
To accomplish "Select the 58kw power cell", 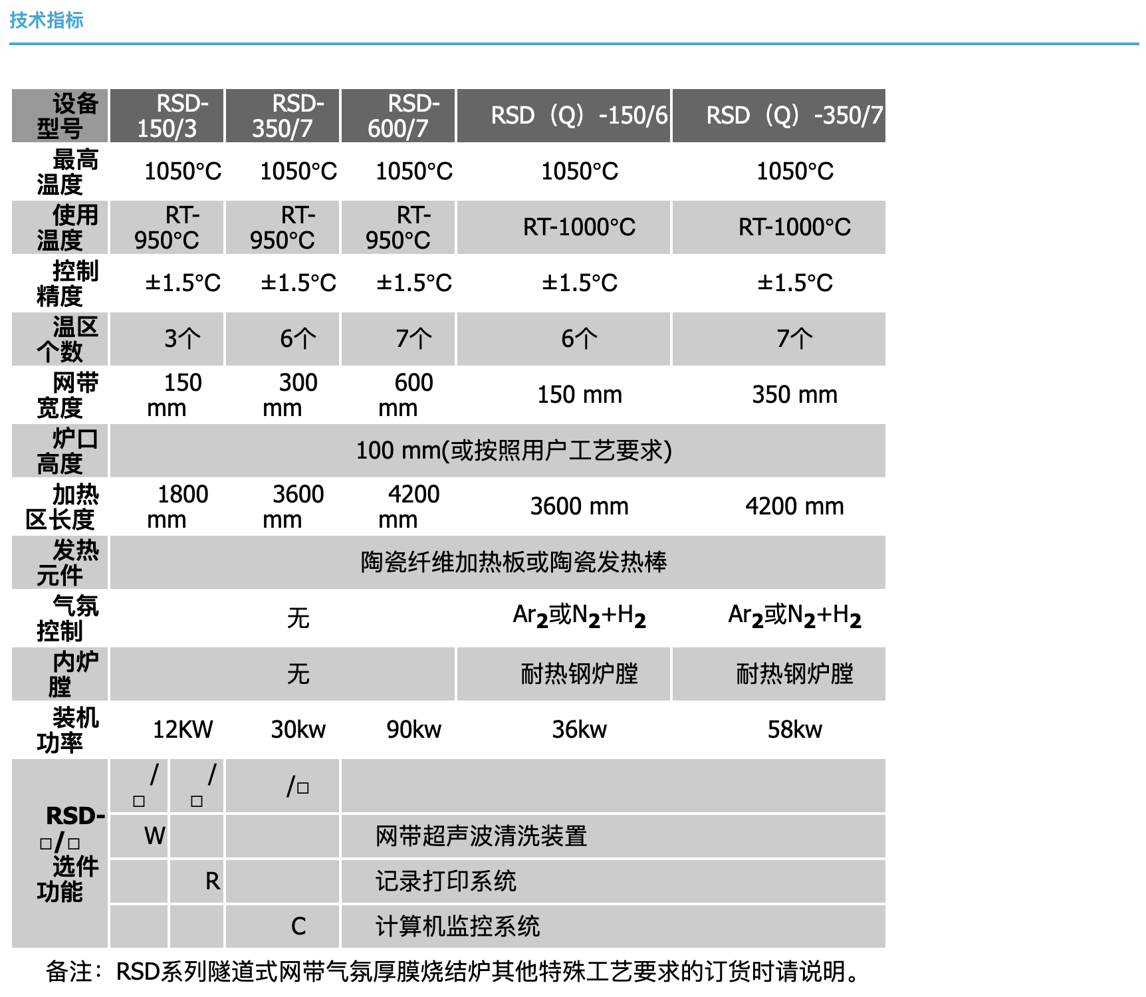I will (794, 730).
